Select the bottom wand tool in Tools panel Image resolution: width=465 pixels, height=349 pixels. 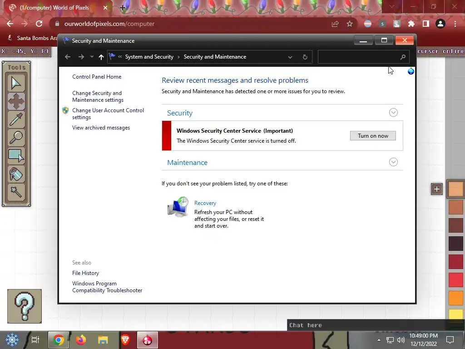(x=16, y=192)
